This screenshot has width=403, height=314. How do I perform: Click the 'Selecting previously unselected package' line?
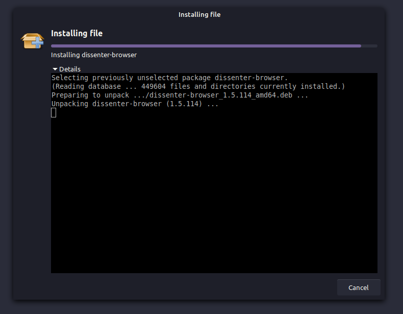pos(169,78)
